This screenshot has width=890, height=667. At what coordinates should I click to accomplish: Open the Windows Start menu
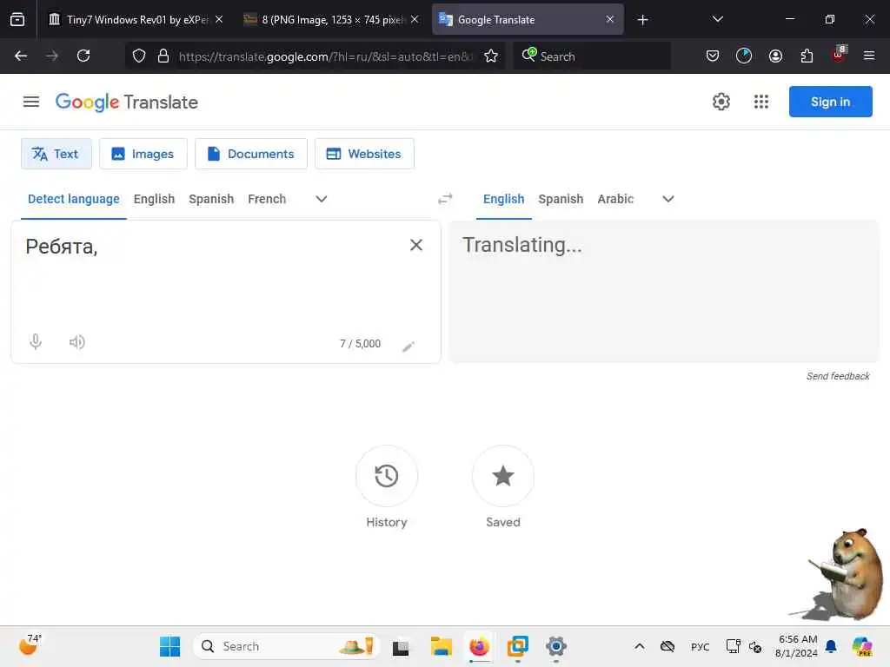click(x=169, y=646)
